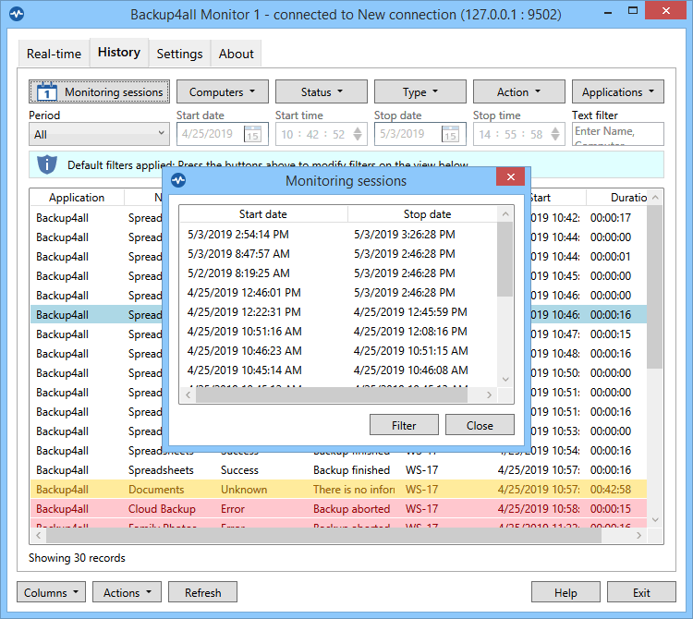Click the Stop date calendar icon
This screenshot has height=619, width=693.
click(450, 135)
